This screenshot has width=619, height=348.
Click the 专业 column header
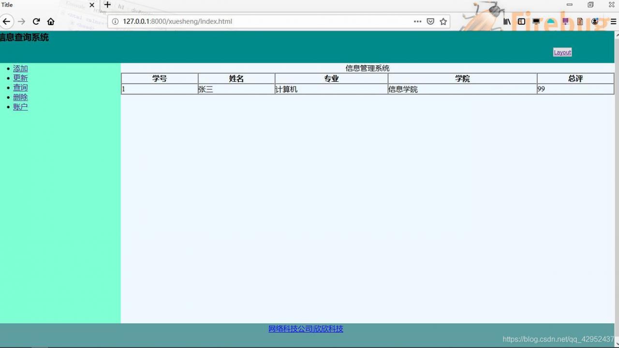point(331,78)
